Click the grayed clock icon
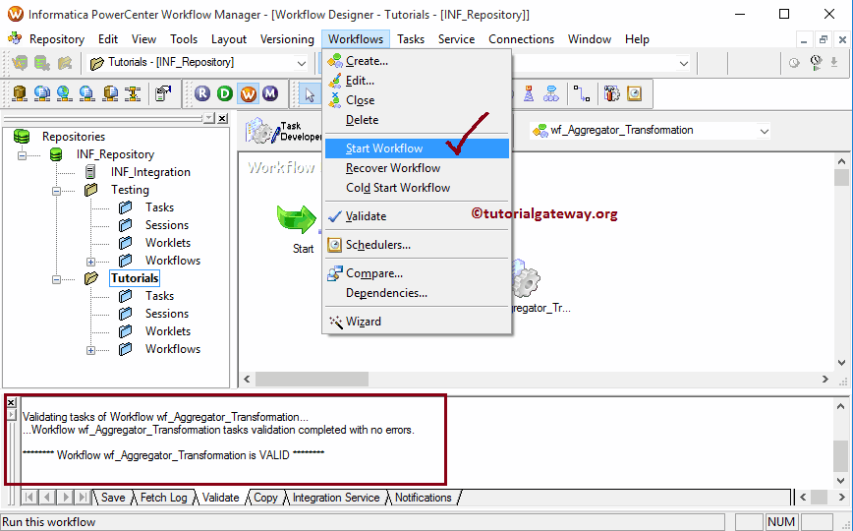 tap(794, 63)
